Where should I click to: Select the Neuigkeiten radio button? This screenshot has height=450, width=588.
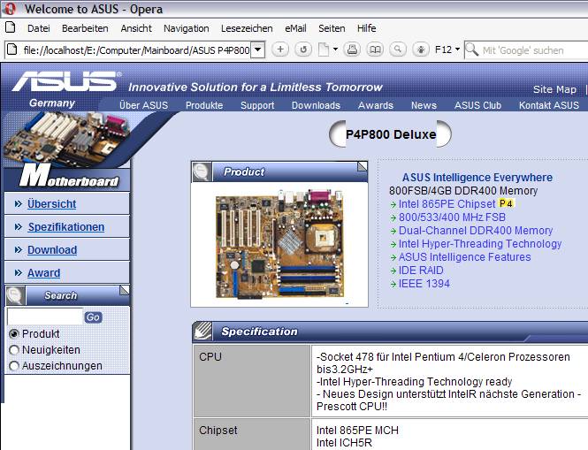14,350
